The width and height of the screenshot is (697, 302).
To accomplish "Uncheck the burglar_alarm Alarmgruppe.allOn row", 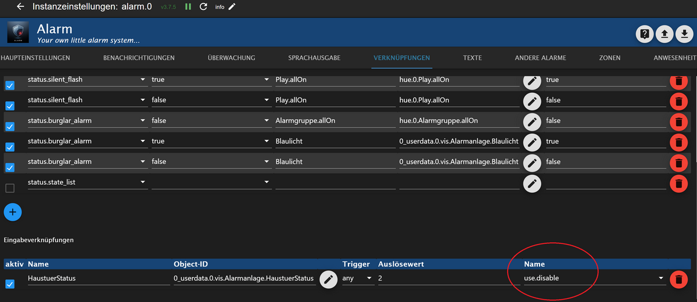I will 10,126.
